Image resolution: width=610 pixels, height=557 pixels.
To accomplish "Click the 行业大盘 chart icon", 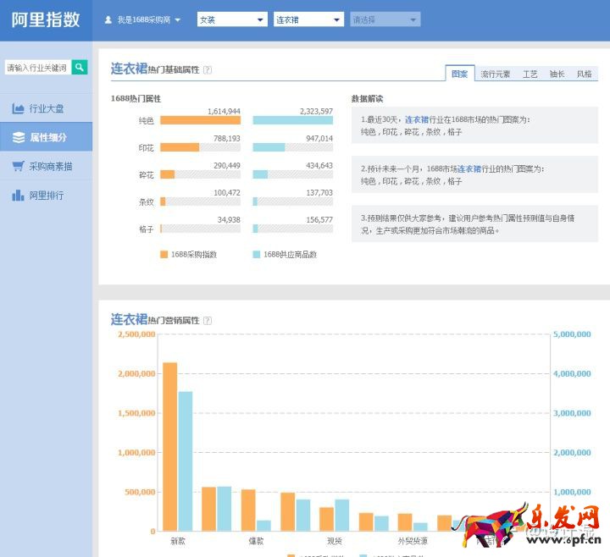I will tap(18, 109).
